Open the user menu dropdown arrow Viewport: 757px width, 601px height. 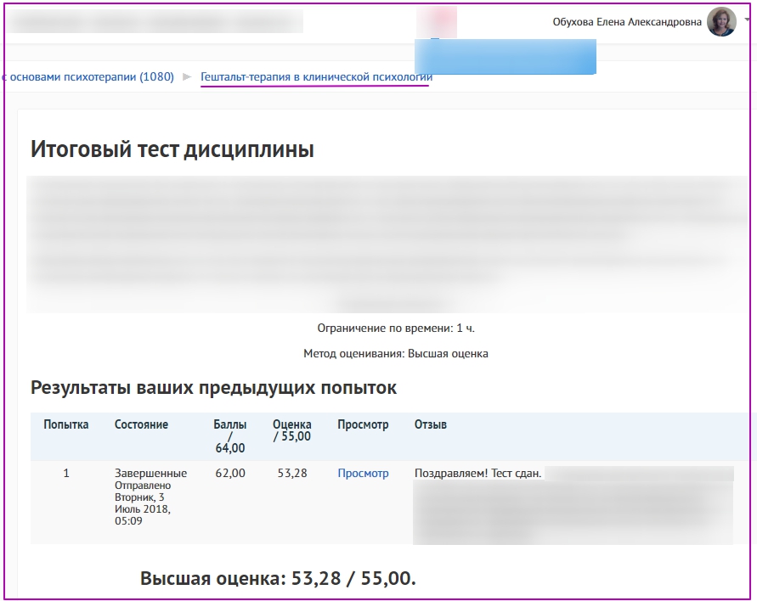746,20
